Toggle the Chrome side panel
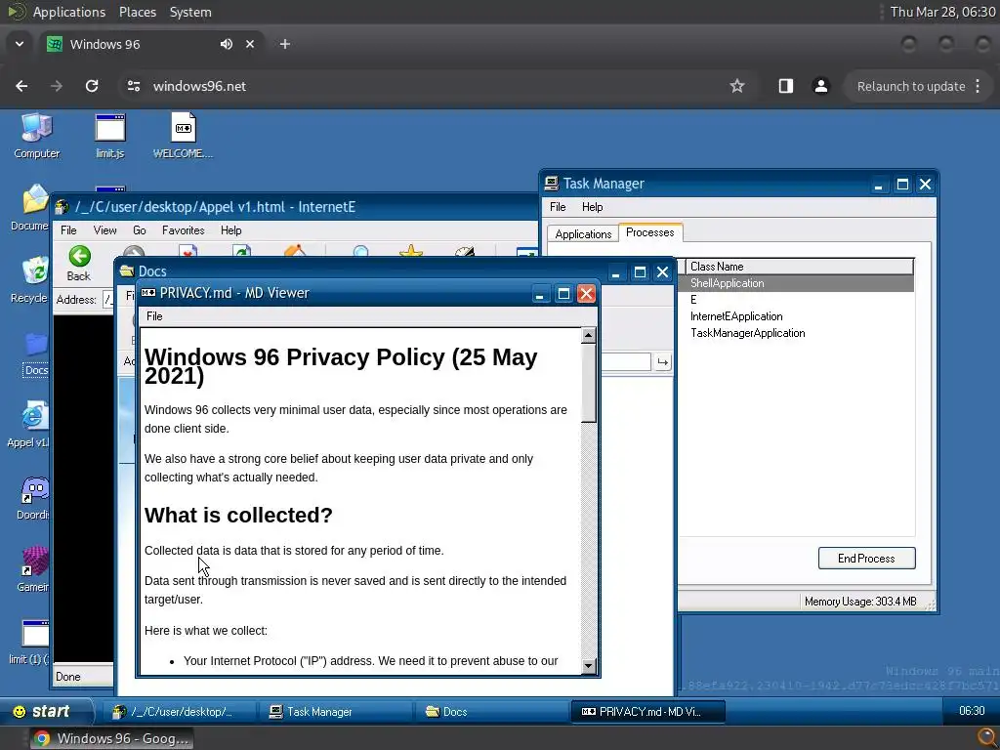This screenshot has height=750, width=1000. click(x=786, y=86)
